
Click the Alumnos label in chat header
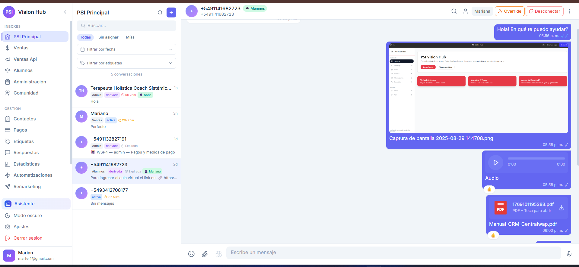pyautogui.click(x=255, y=8)
